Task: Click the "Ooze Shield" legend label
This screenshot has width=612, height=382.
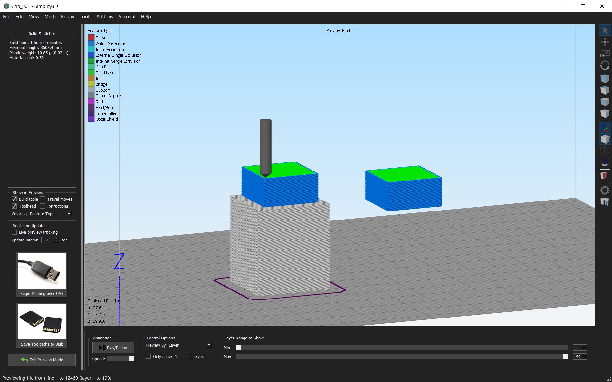Action: pos(107,119)
